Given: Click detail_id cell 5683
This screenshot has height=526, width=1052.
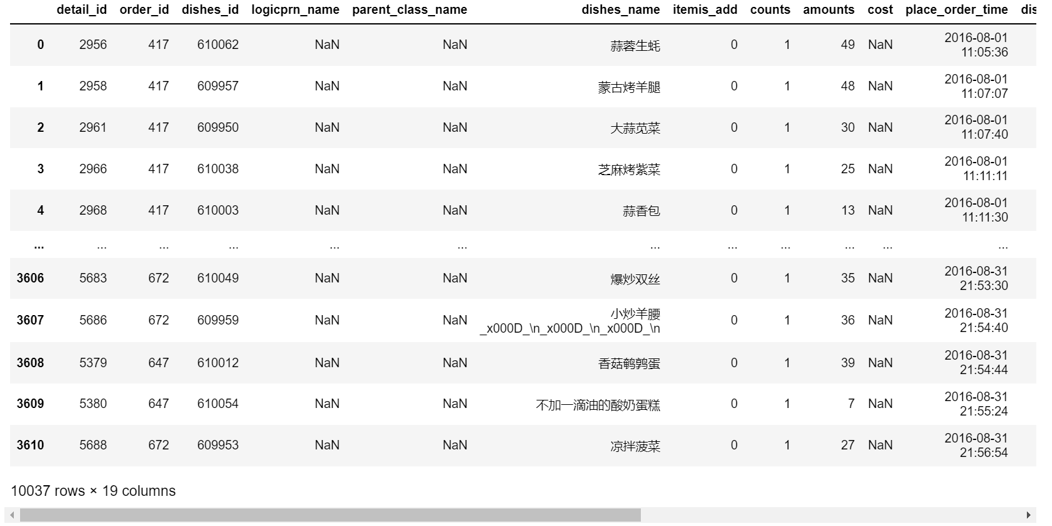Looking at the screenshot, I should point(93,278).
